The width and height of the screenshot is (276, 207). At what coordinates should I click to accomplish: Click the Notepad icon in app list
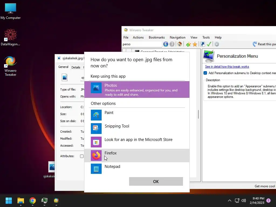[96, 169]
